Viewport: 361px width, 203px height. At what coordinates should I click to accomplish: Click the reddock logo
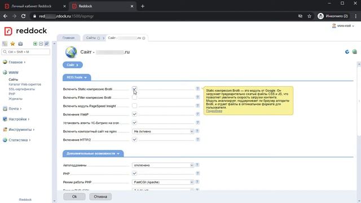[25, 31]
